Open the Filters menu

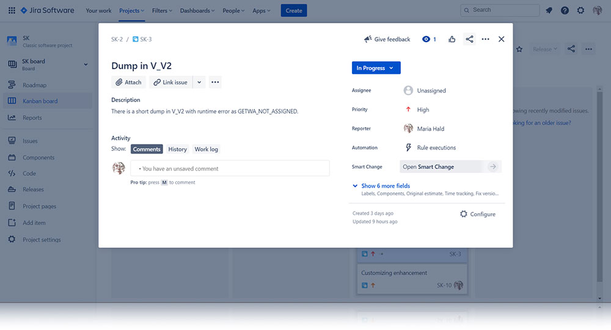click(162, 10)
